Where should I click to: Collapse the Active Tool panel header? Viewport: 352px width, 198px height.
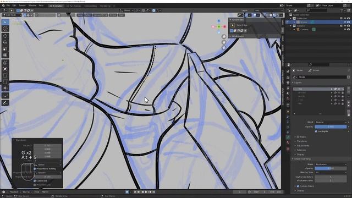pos(237,20)
